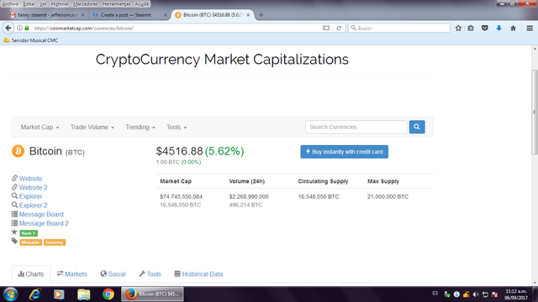The height and width of the screenshot is (302, 538).
Task: Expand the Trade Volume dropdown
Action: point(92,127)
